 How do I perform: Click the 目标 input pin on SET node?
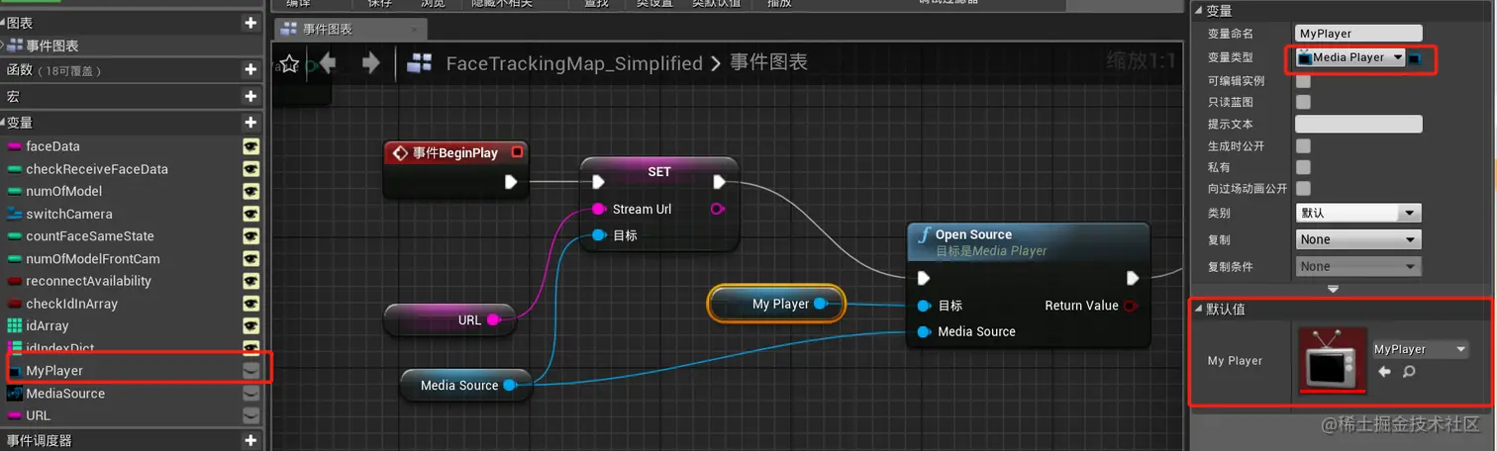598,235
